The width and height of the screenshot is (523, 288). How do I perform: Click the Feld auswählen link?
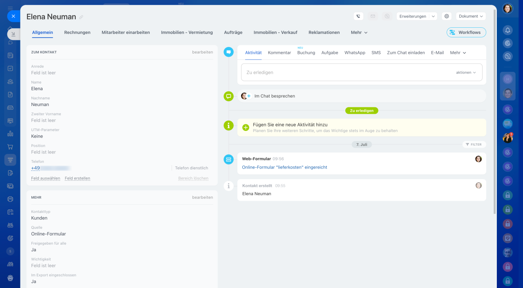[46, 178]
